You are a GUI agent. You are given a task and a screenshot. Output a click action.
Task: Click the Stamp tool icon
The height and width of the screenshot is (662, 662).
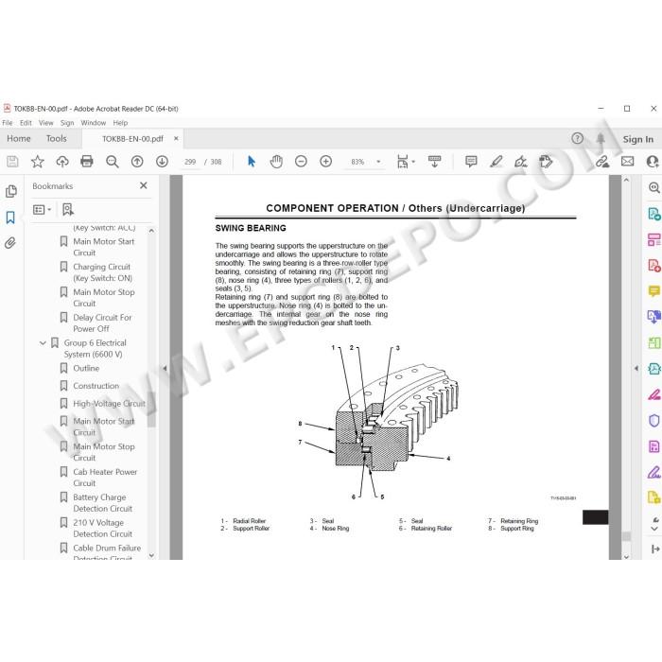[x=546, y=162]
